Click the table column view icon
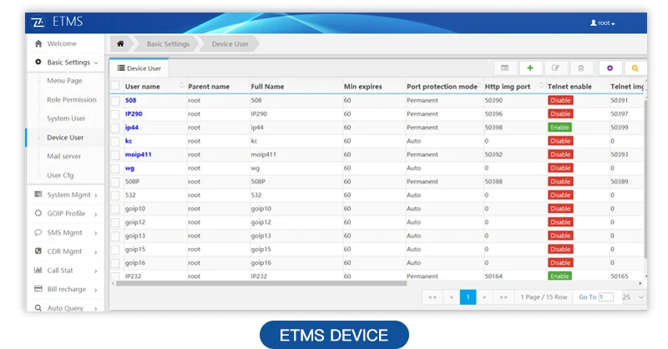Image resolution: width=668 pixels, height=349 pixels. point(504,68)
